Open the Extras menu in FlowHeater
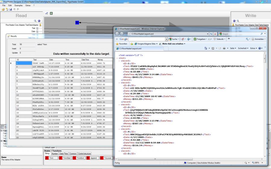The height and width of the screenshot is (169, 271). click(x=28, y=5)
